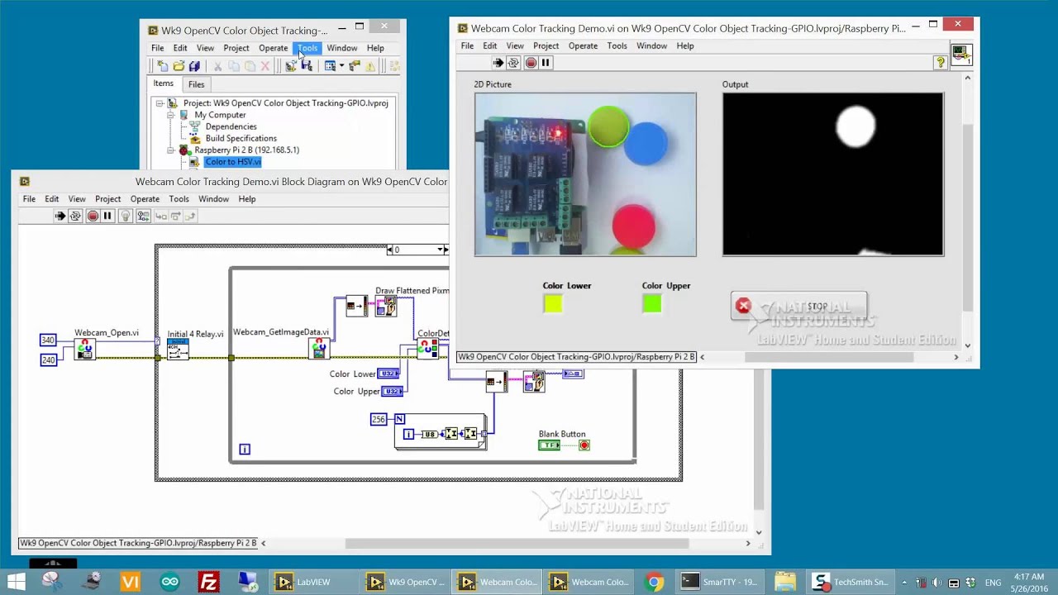The image size is (1058, 595).
Task: Click Resolve Conflicts icon in project toolbar
Action: (x=355, y=66)
